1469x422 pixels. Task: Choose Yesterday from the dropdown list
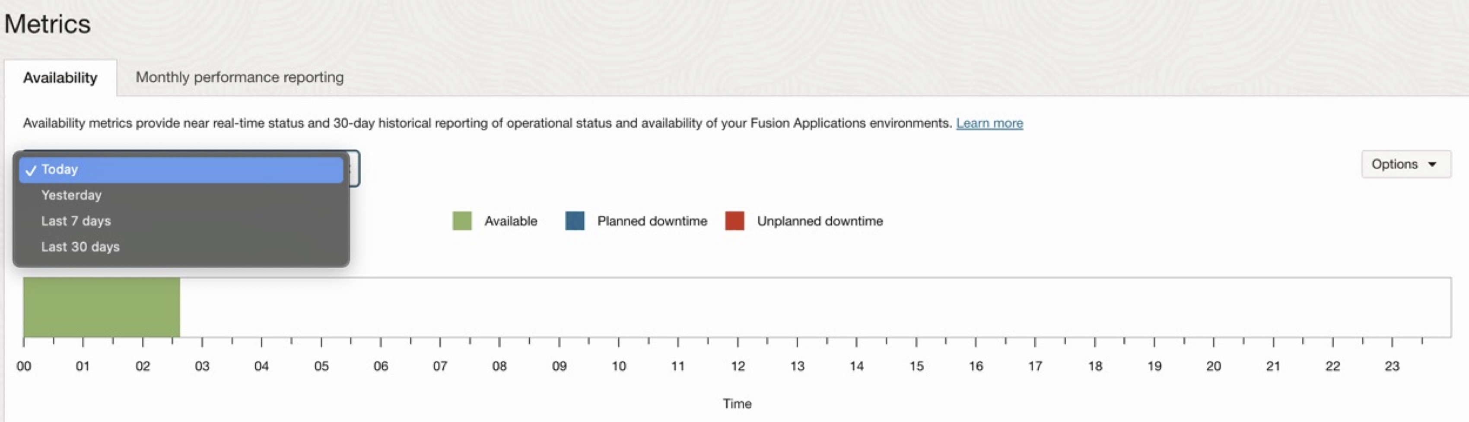(71, 195)
